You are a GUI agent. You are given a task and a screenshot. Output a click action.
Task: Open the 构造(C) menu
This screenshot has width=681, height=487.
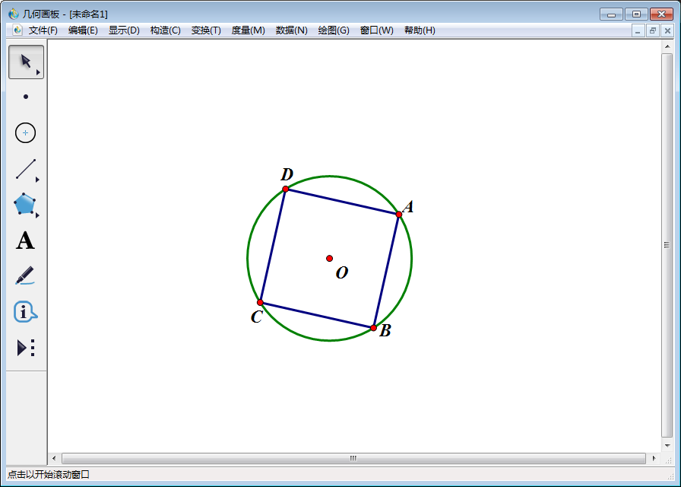point(166,30)
